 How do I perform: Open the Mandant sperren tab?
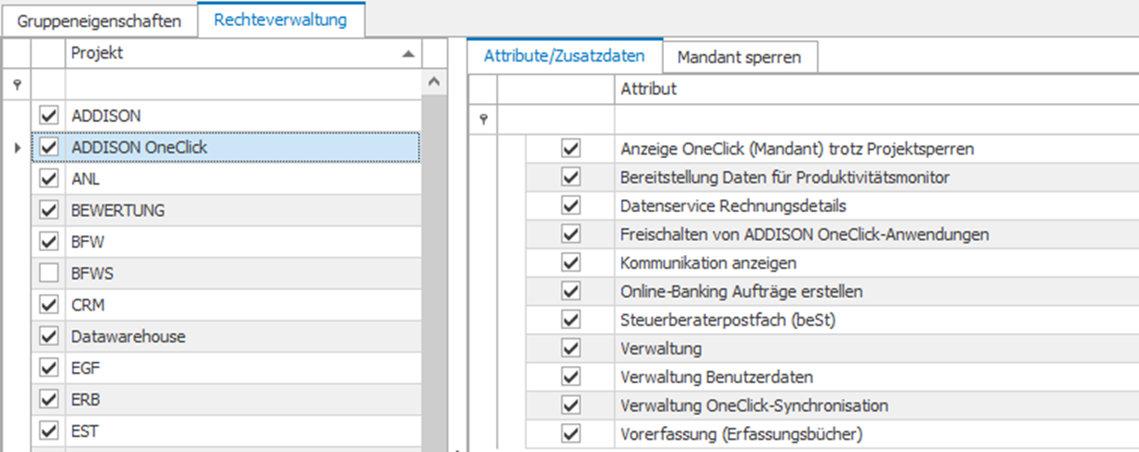[x=739, y=57]
